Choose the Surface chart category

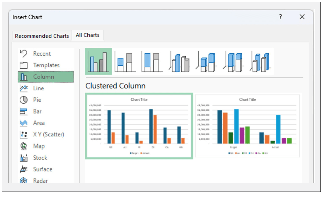(x=42, y=169)
